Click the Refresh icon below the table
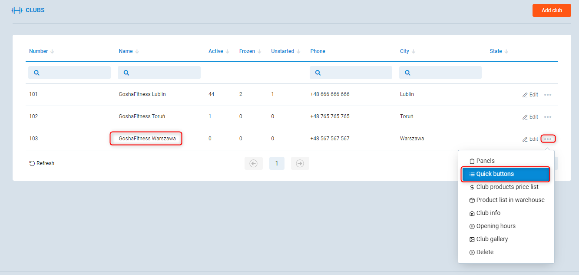This screenshot has width=579, height=275. [32, 163]
